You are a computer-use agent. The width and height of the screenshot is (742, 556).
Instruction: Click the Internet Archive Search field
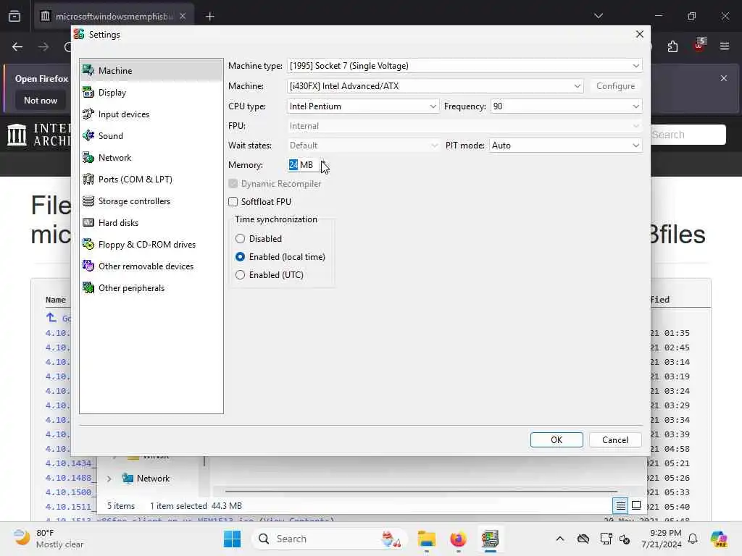(x=688, y=135)
